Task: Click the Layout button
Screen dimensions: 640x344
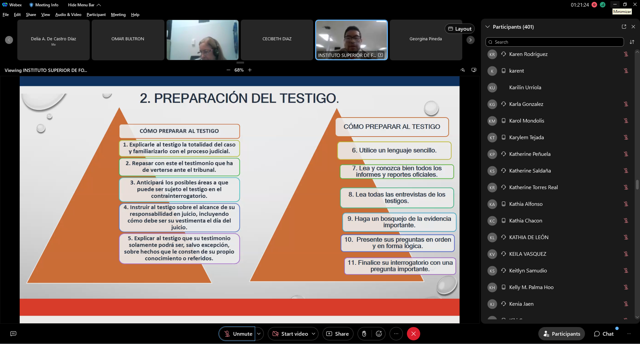Action: (x=460, y=29)
